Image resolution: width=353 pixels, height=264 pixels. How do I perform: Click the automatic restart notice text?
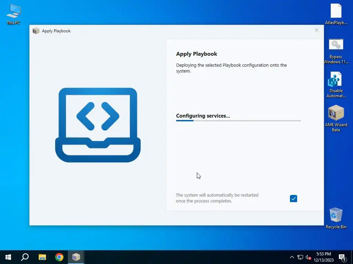tap(217, 198)
